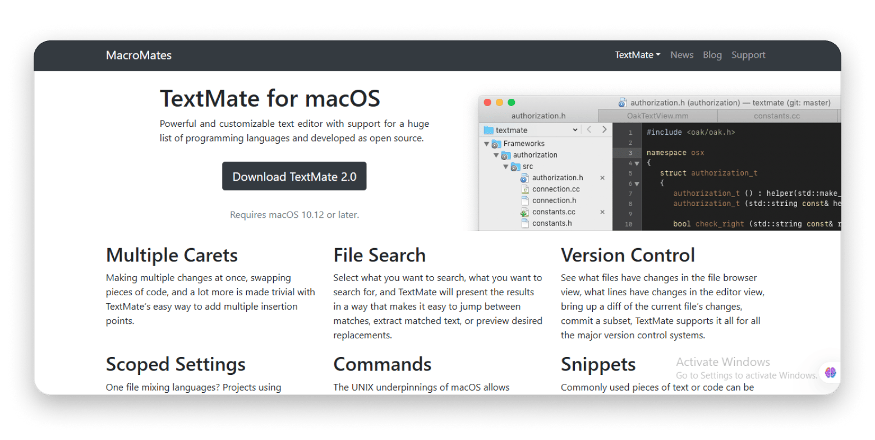Click the document icon in the window title bar
This screenshot has width=875, height=440.
[622, 103]
